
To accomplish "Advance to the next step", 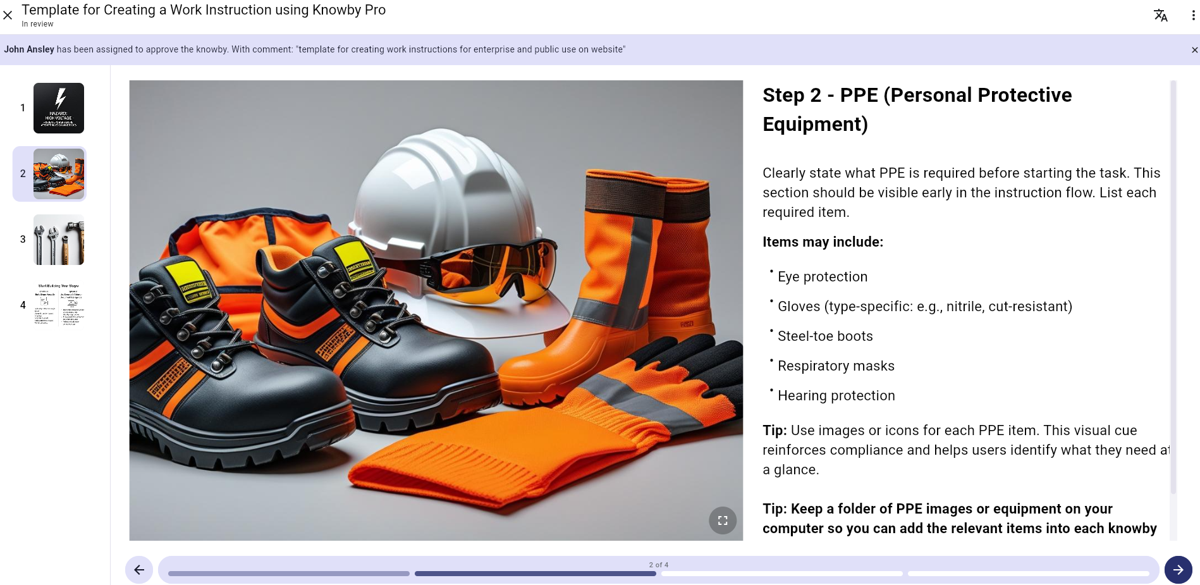I will coord(1178,569).
